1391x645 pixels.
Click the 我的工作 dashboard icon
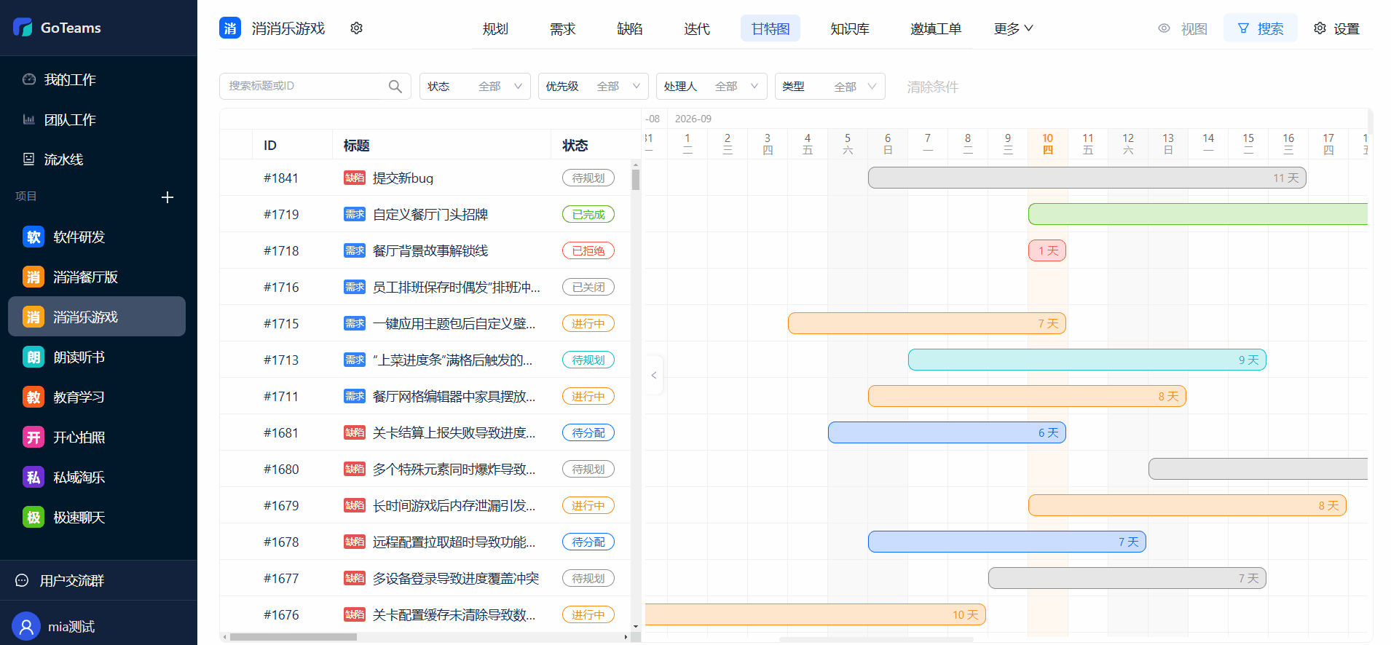(29, 79)
